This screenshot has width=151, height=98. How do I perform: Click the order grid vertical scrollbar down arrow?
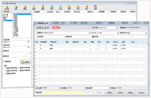coord(147,85)
